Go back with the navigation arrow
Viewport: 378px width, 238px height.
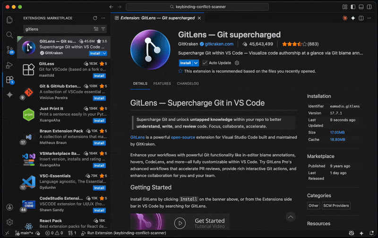coord(111,7)
